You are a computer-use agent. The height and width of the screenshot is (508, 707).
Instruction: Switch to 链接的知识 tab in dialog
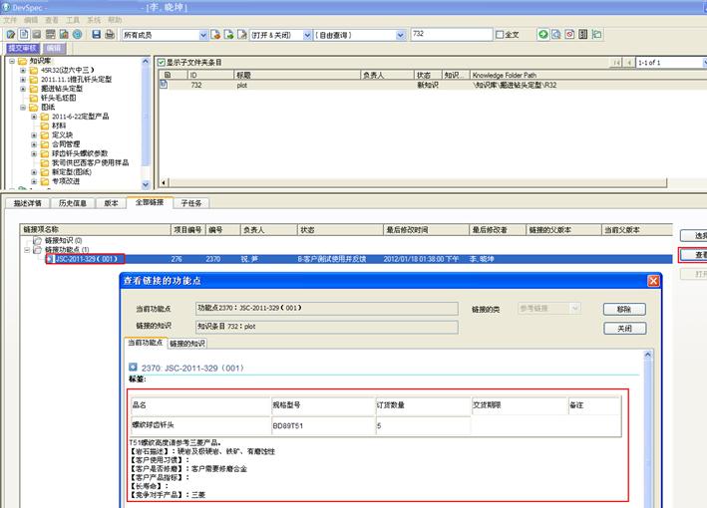[187, 344]
